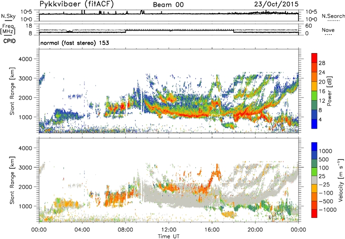Click the blue top of the Velocity color bar
Viewport: 345px width, 239px height.
pyautogui.click(x=314, y=147)
